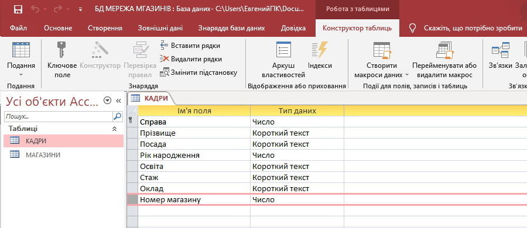The width and height of the screenshot is (527, 228).
Task: Click the magnifier icon in navigation search
Action: pyautogui.click(x=117, y=116)
